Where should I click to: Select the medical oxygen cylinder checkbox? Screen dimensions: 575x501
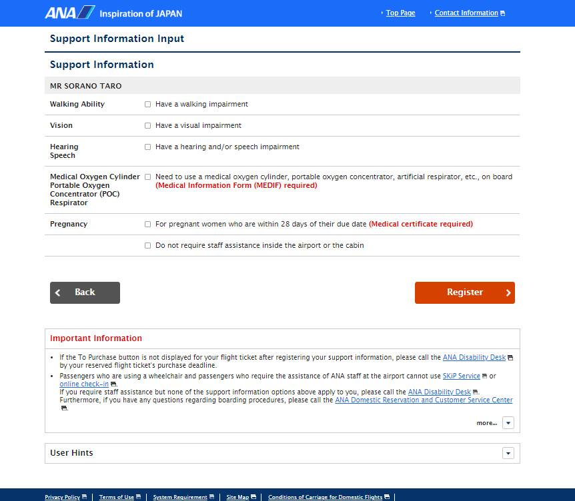pyautogui.click(x=148, y=177)
